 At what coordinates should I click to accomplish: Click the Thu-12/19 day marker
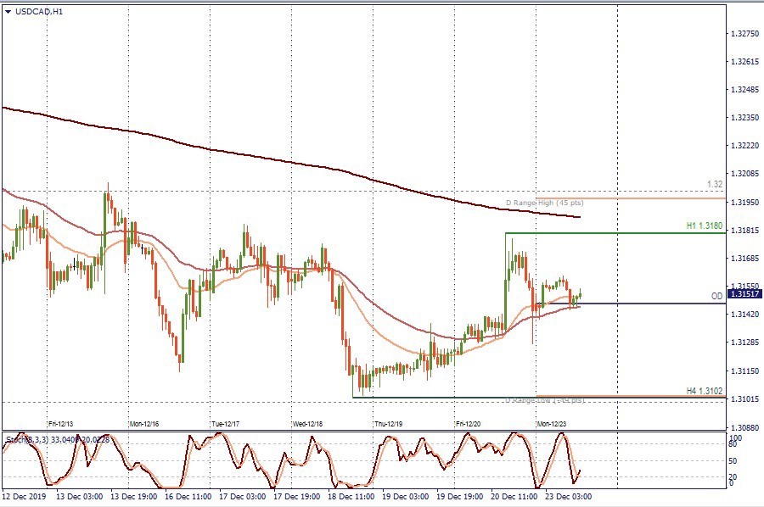tap(389, 421)
